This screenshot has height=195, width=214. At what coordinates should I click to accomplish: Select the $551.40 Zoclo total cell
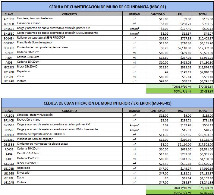click(203, 77)
